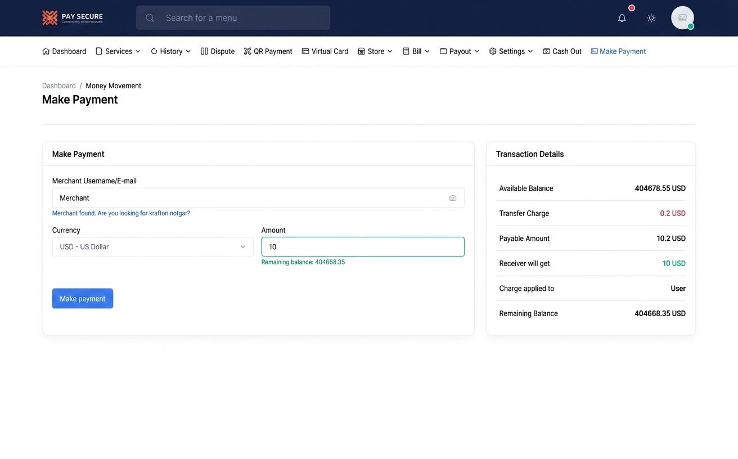Click the Make Payment nav icon
This screenshot has height=459, width=738.
pyautogui.click(x=594, y=51)
